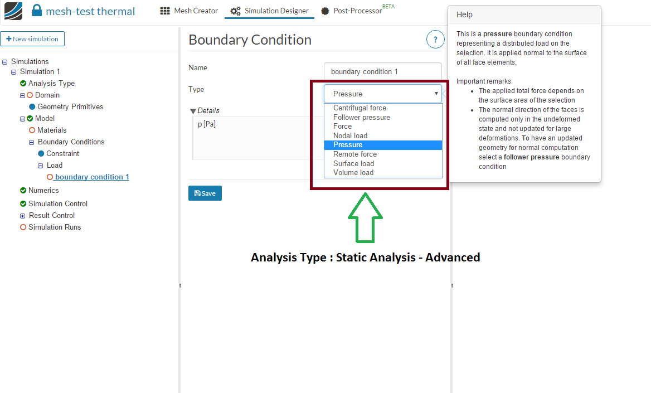The image size is (651, 393).
Task: Open help with the question mark icon
Action: coord(435,40)
